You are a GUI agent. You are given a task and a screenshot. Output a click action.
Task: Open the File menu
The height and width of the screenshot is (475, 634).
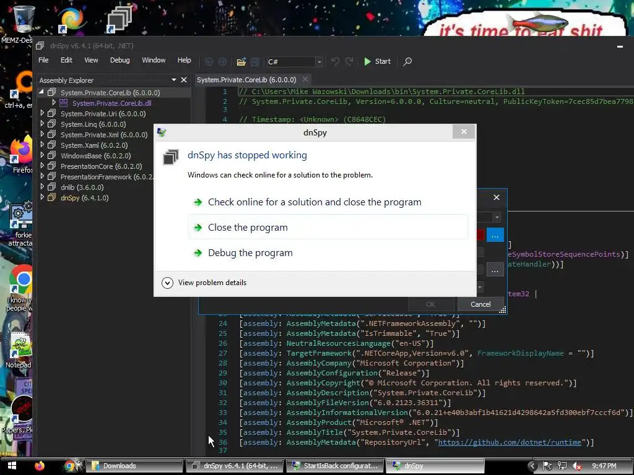coord(43,60)
